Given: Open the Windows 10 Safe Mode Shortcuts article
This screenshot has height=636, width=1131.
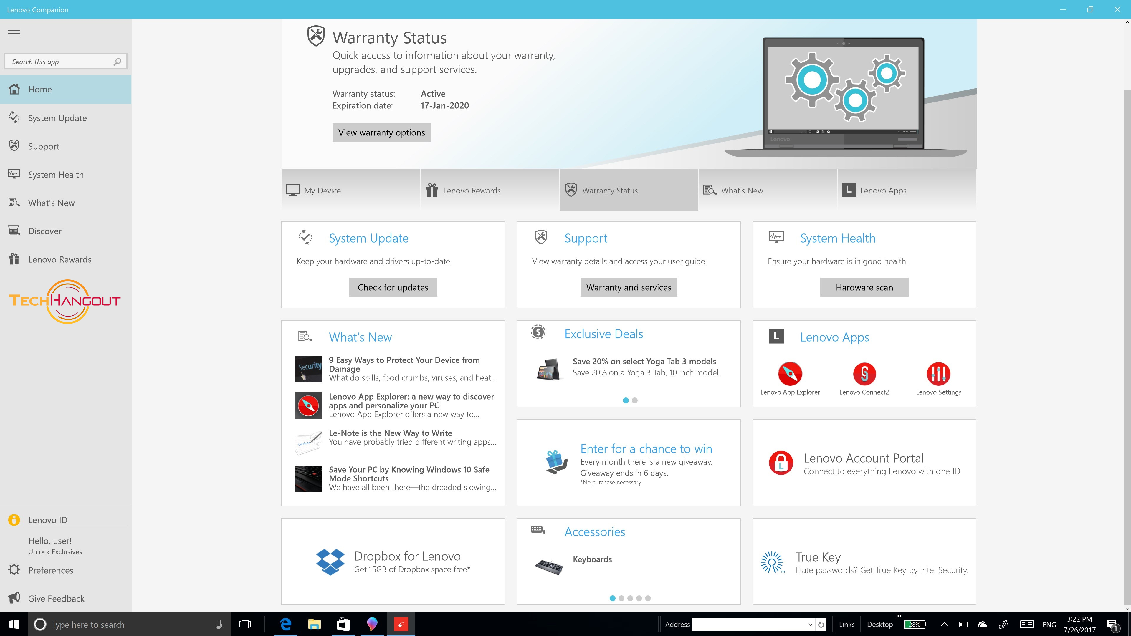Looking at the screenshot, I should pyautogui.click(x=396, y=478).
